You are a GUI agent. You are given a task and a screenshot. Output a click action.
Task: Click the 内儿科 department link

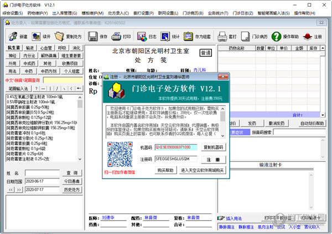(199, 70)
